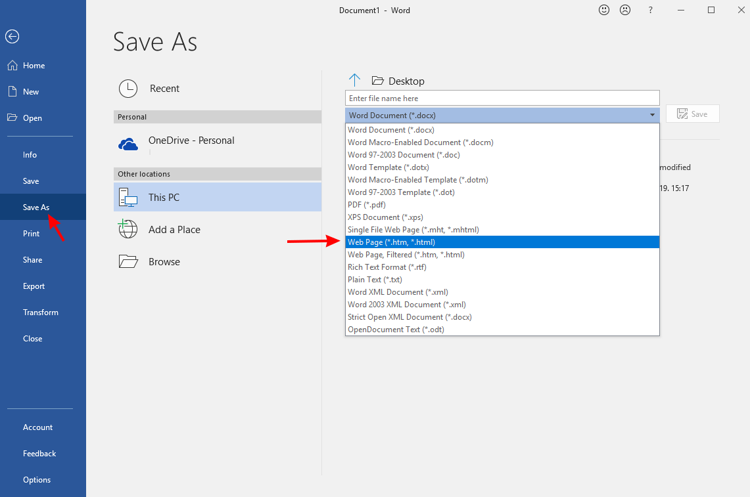Select OneDrive - Personal location

click(218, 144)
